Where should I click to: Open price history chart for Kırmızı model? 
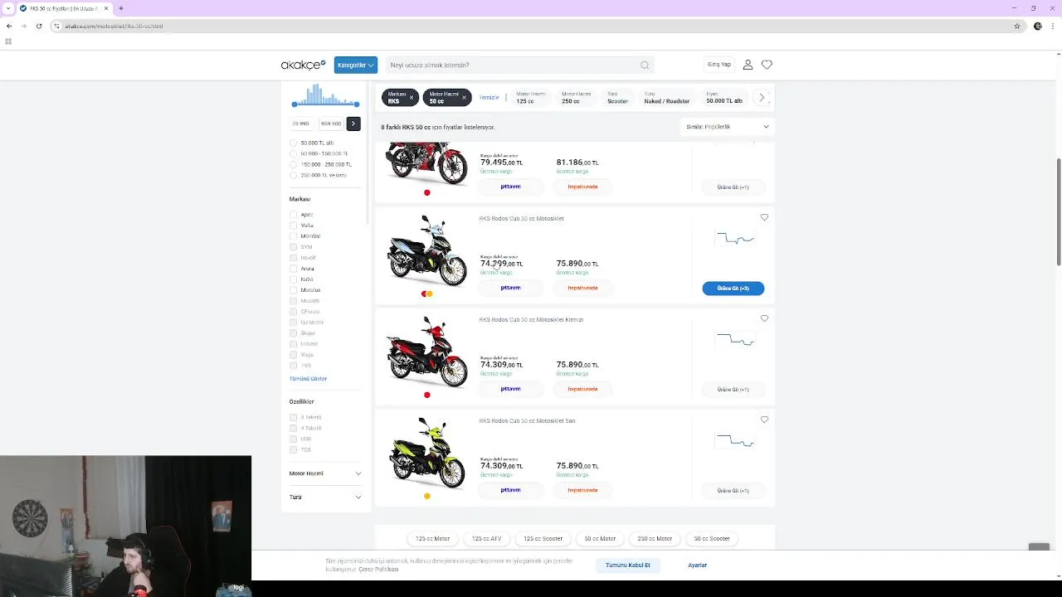[735, 340]
